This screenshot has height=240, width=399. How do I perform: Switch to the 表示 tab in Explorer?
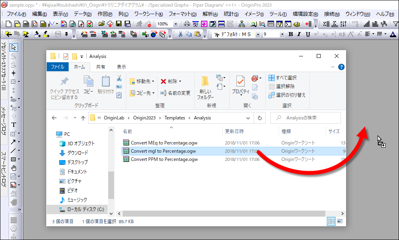pos(122,67)
